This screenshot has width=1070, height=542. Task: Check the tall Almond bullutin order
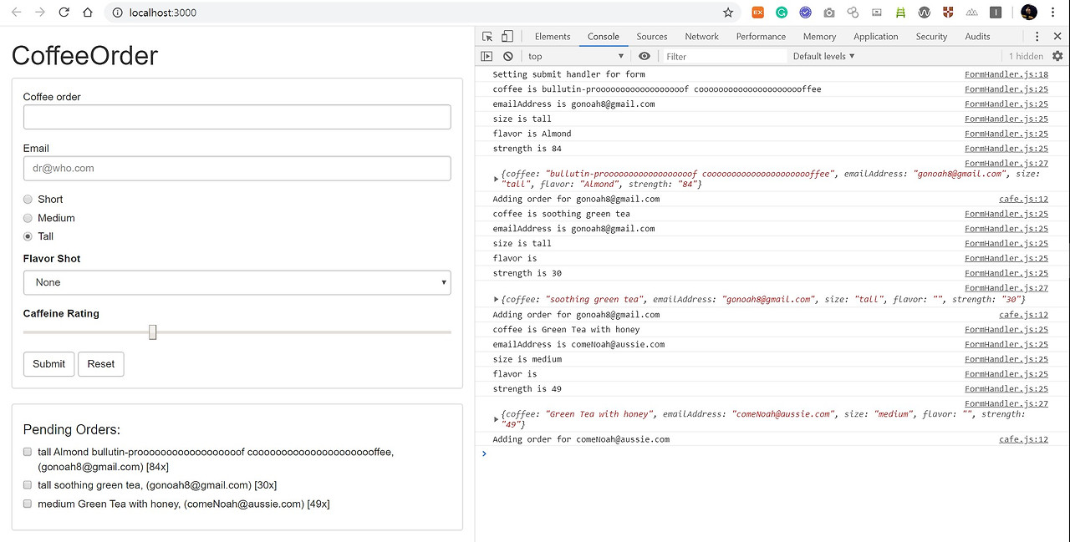tap(28, 452)
